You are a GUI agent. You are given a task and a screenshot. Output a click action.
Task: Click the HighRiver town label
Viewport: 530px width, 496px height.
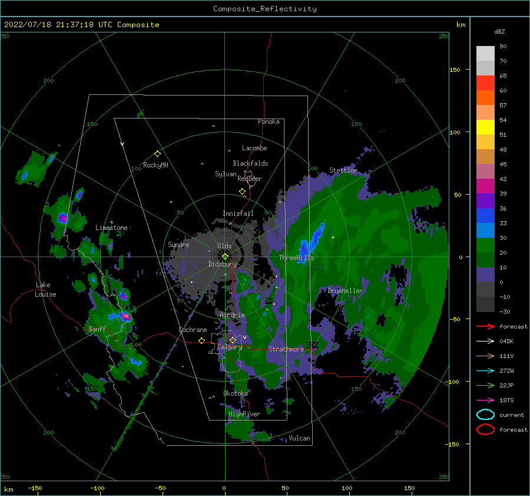(x=244, y=414)
